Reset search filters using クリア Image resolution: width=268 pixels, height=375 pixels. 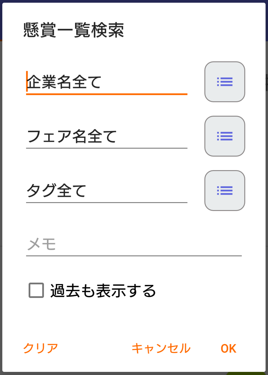click(41, 348)
